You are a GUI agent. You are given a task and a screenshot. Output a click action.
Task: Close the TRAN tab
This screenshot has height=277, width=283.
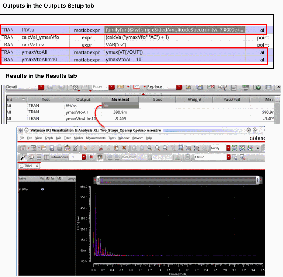pos(37,166)
